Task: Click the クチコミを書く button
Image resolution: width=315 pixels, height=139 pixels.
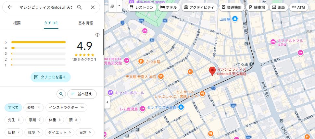Action: pos(50,77)
